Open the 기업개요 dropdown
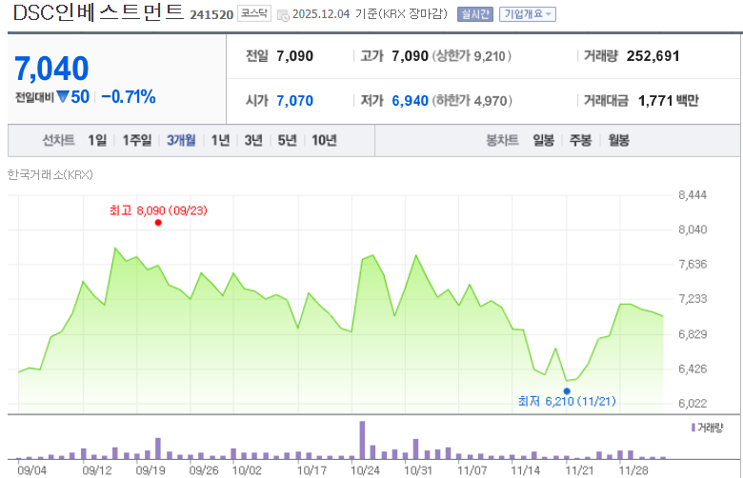743x478 pixels. tap(527, 14)
